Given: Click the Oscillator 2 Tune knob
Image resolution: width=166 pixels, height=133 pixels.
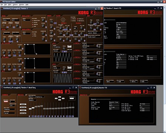Looking at the screenshot, I should tap(43, 39).
